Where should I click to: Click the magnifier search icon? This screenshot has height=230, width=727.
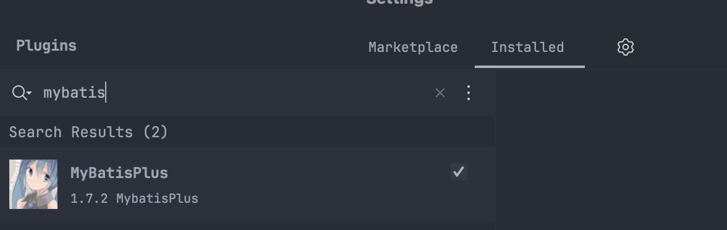(x=19, y=93)
